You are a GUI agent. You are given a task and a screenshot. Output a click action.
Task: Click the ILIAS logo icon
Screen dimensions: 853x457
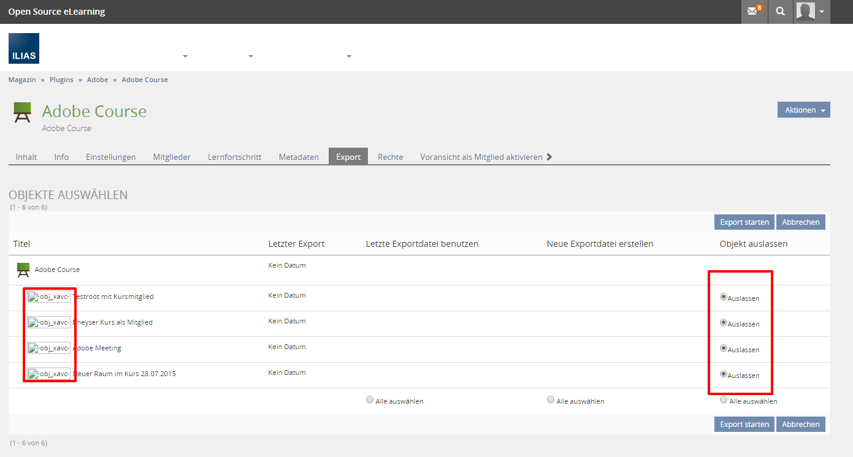[x=24, y=48]
